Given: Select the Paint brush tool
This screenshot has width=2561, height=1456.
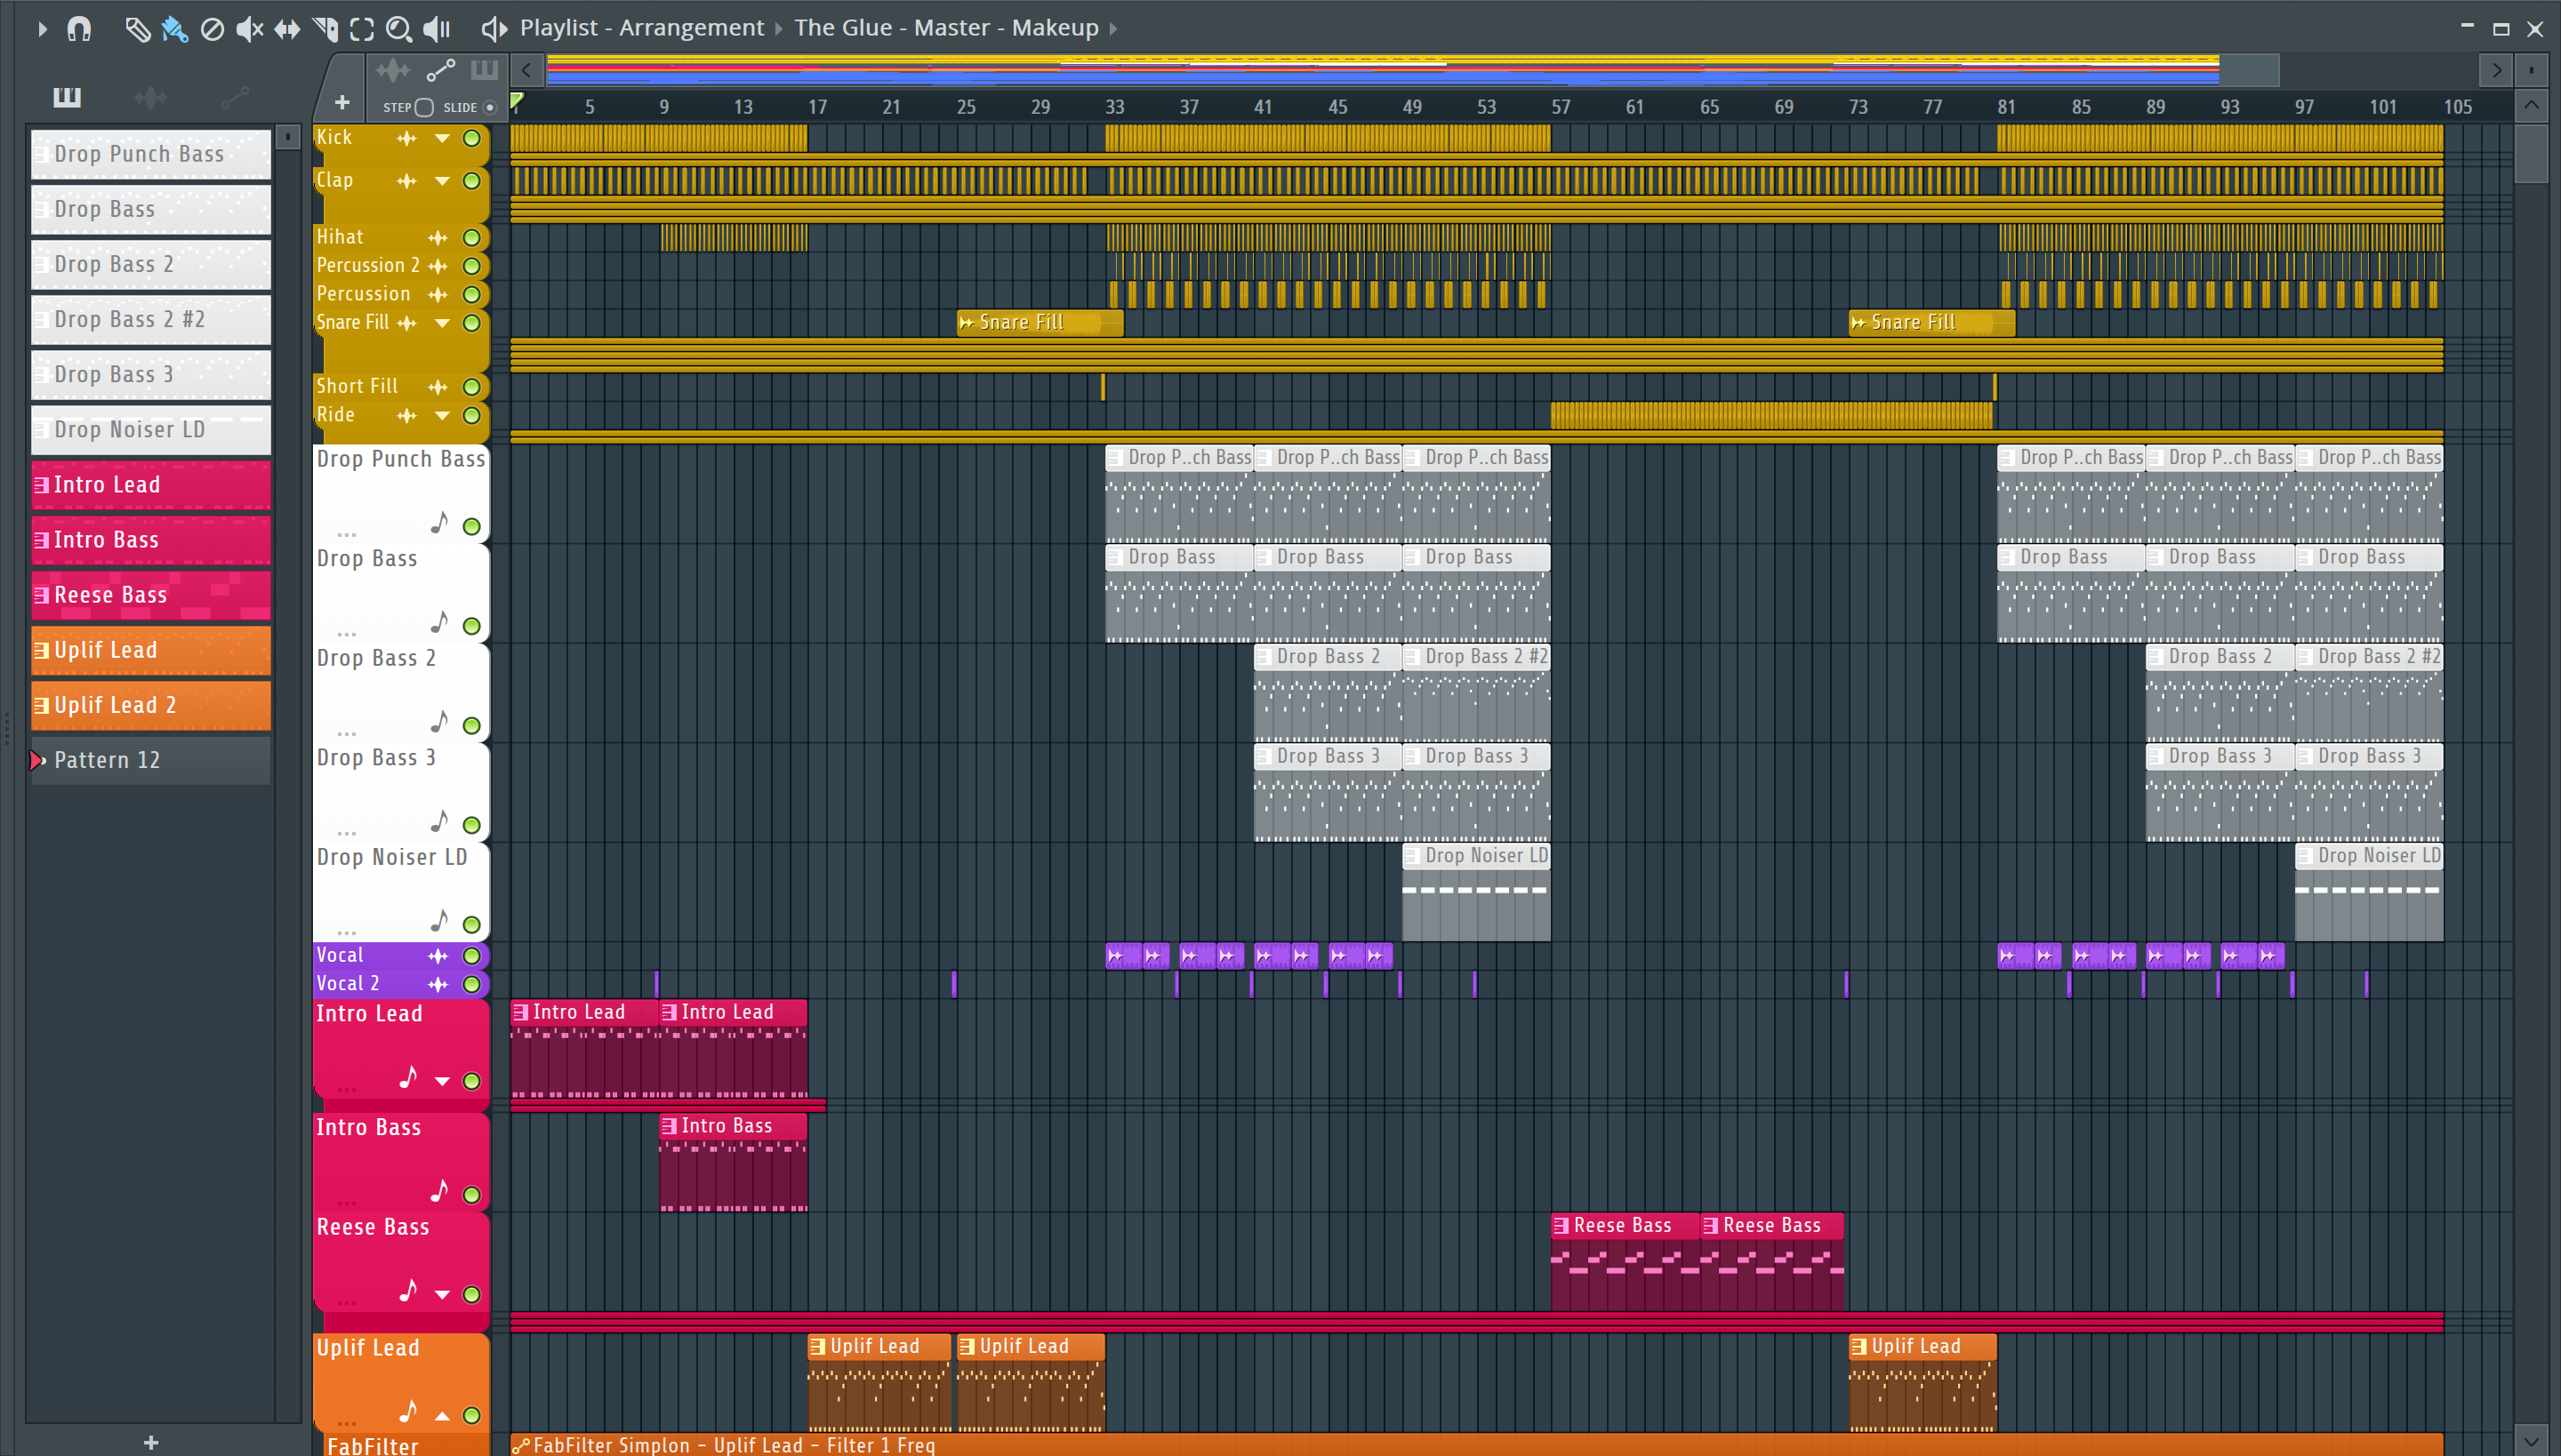Looking at the screenshot, I should pyautogui.click(x=174, y=29).
